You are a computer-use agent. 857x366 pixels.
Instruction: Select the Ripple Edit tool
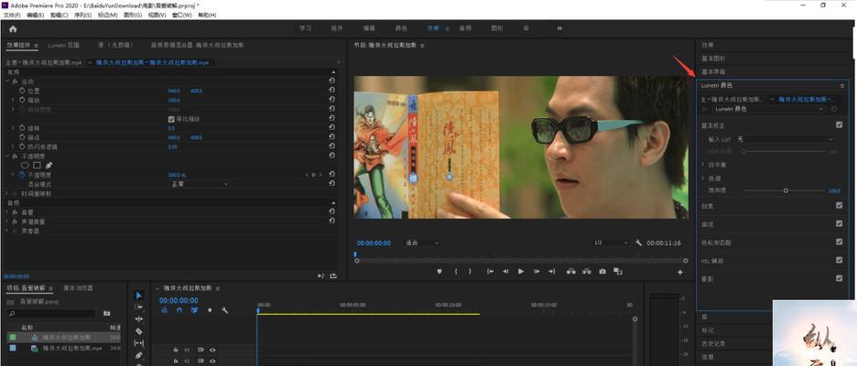pyautogui.click(x=139, y=319)
